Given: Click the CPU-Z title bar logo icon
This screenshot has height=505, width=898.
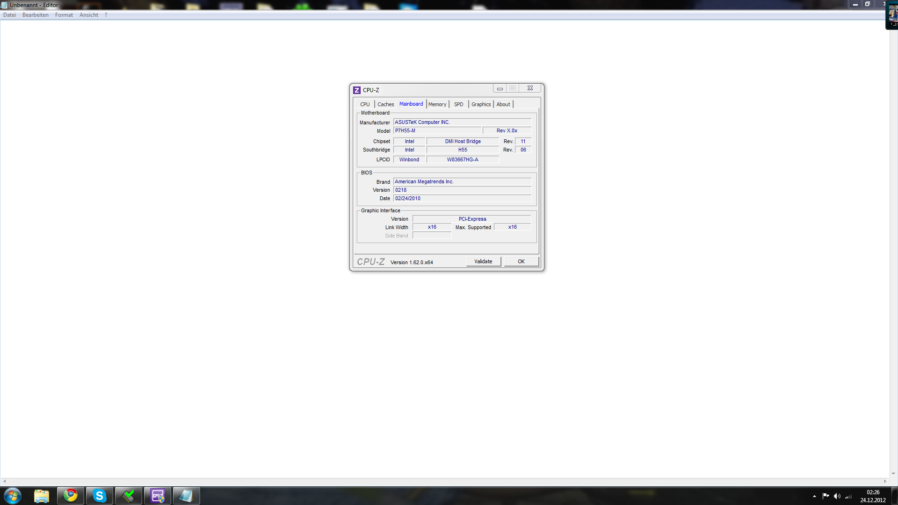Looking at the screenshot, I should 357,90.
